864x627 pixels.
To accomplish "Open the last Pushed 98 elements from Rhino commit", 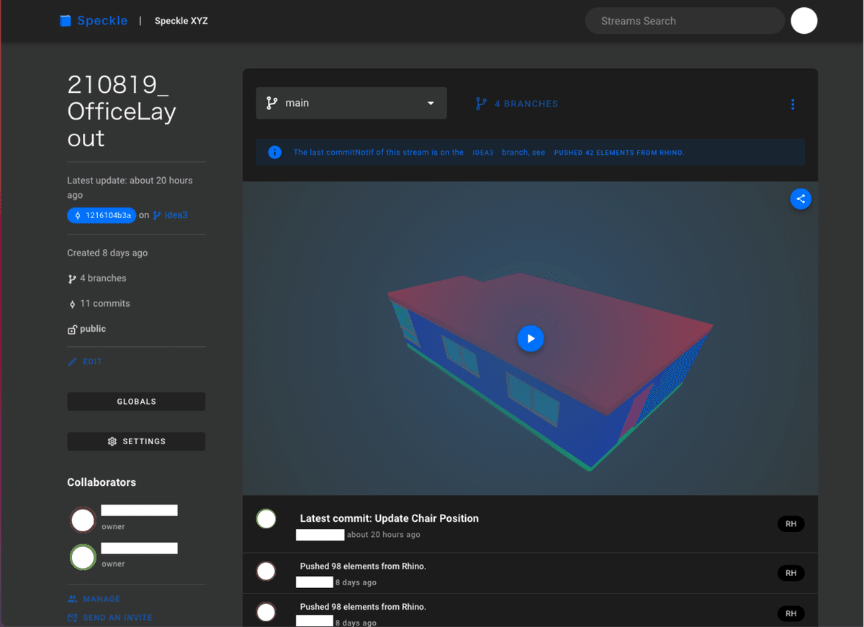I will 363,607.
